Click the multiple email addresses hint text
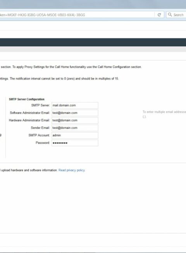This screenshot has width=186, height=253. [164, 114]
